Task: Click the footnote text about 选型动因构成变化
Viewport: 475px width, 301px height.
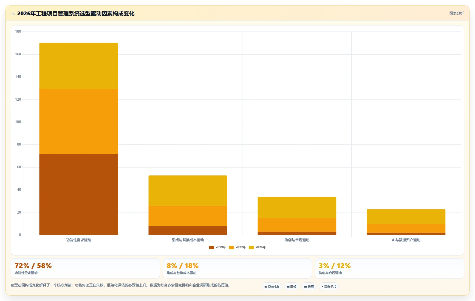Action: (120, 285)
